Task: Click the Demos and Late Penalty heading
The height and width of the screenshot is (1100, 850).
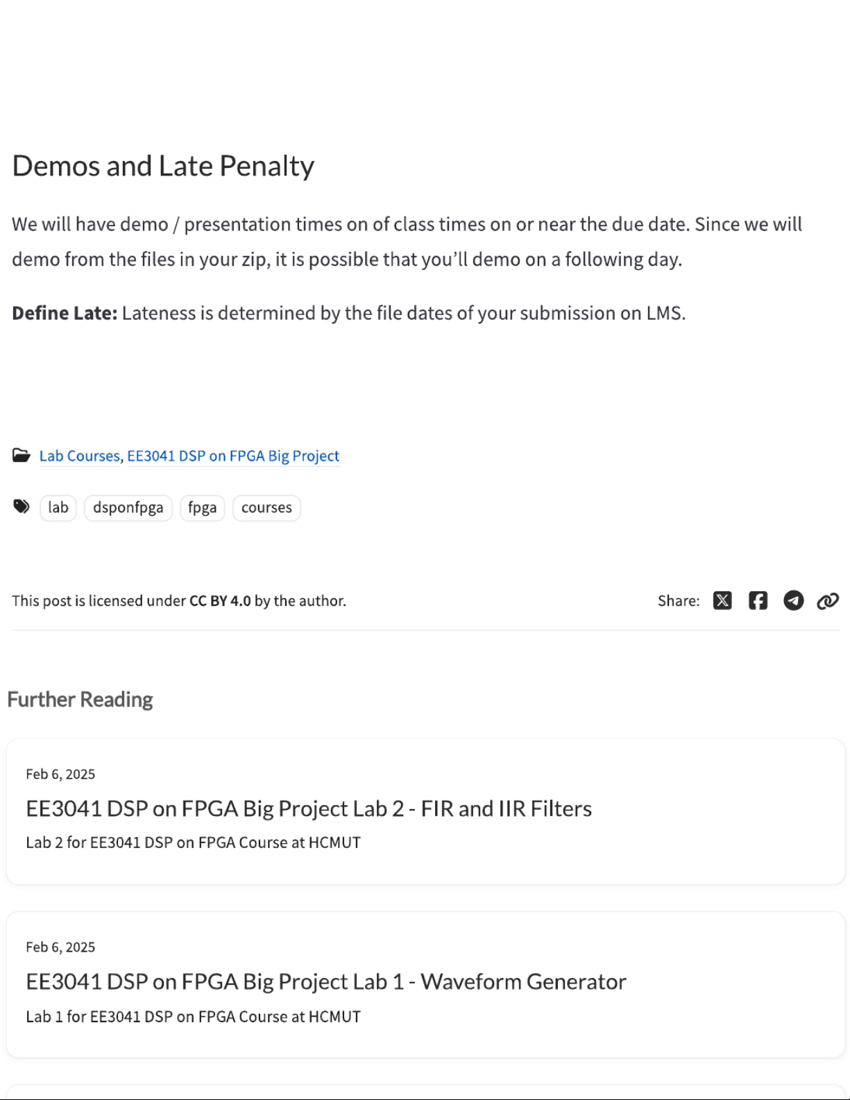Action: [163, 166]
